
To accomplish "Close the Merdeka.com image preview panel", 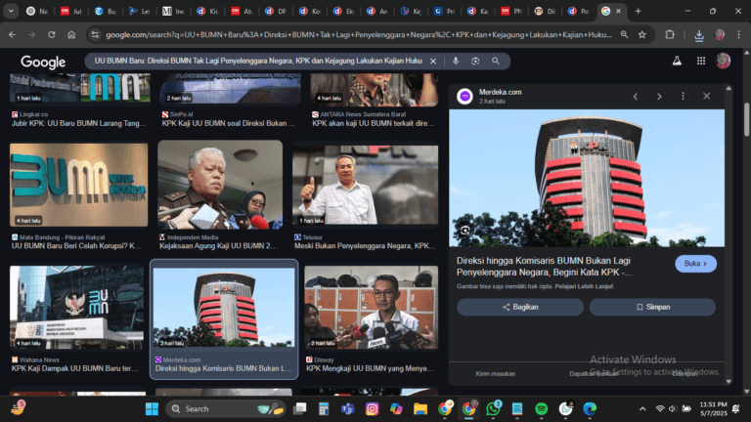I will 706,96.
